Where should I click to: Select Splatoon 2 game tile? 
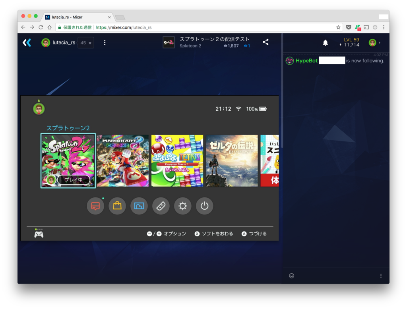click(68, 160)
